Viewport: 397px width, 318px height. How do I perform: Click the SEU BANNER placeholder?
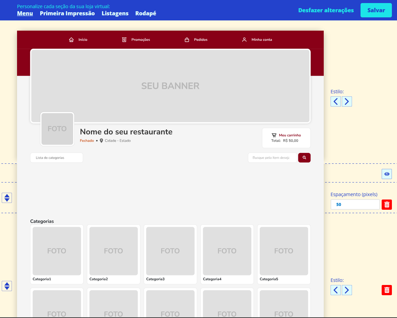click(170, 86)
